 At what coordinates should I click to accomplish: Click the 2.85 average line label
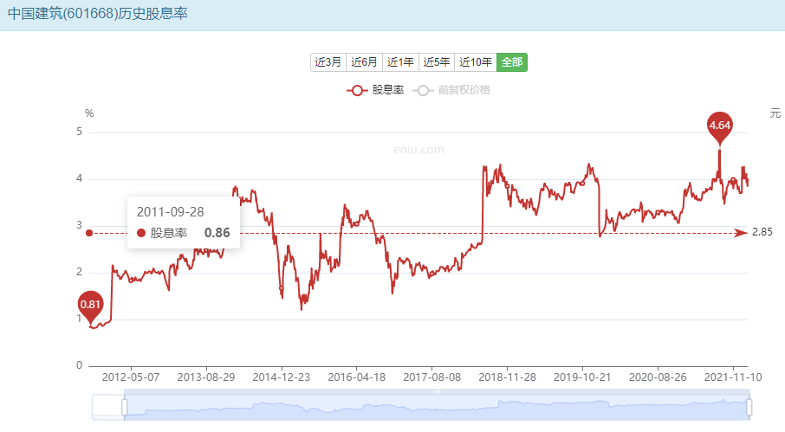coord(762,232)
